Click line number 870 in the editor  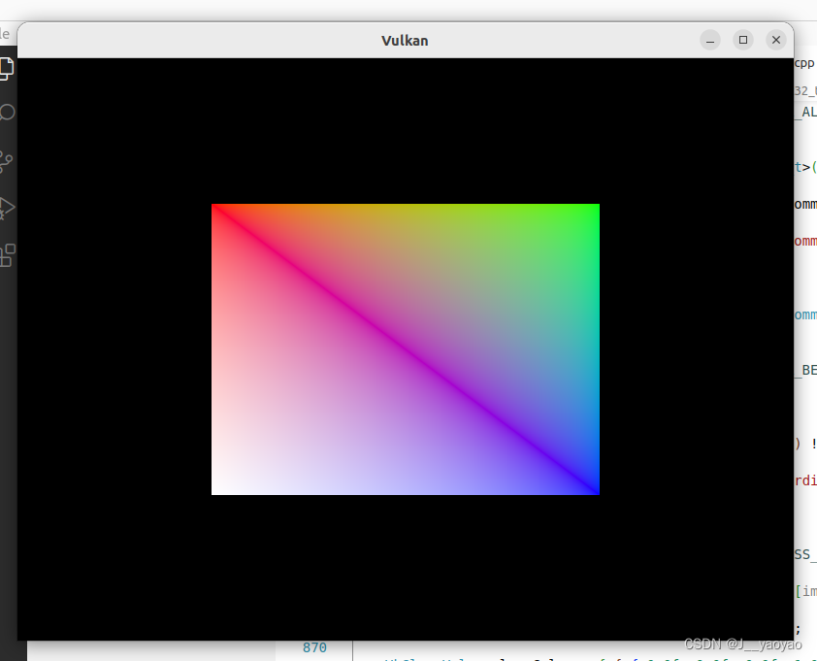click(x=314, y=646)
